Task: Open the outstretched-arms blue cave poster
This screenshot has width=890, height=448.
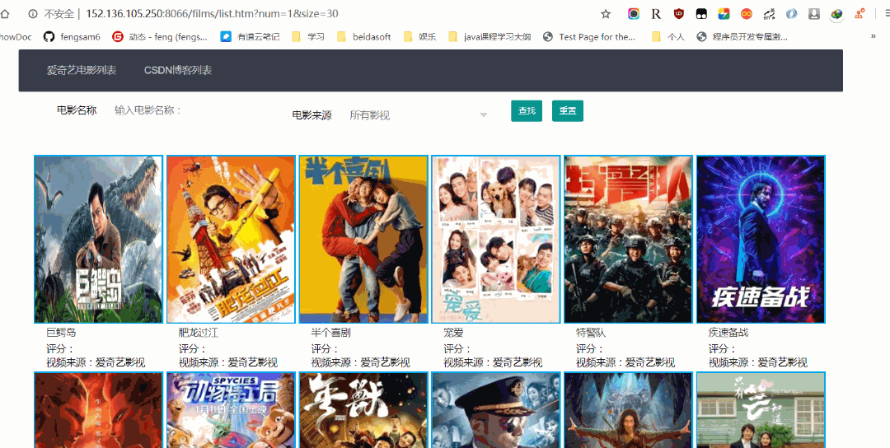Action: pyautogui.click(x=628, y=410)
